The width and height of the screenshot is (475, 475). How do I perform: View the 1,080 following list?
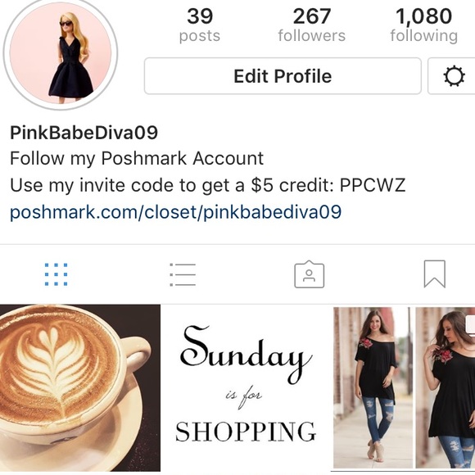(423, 25)
